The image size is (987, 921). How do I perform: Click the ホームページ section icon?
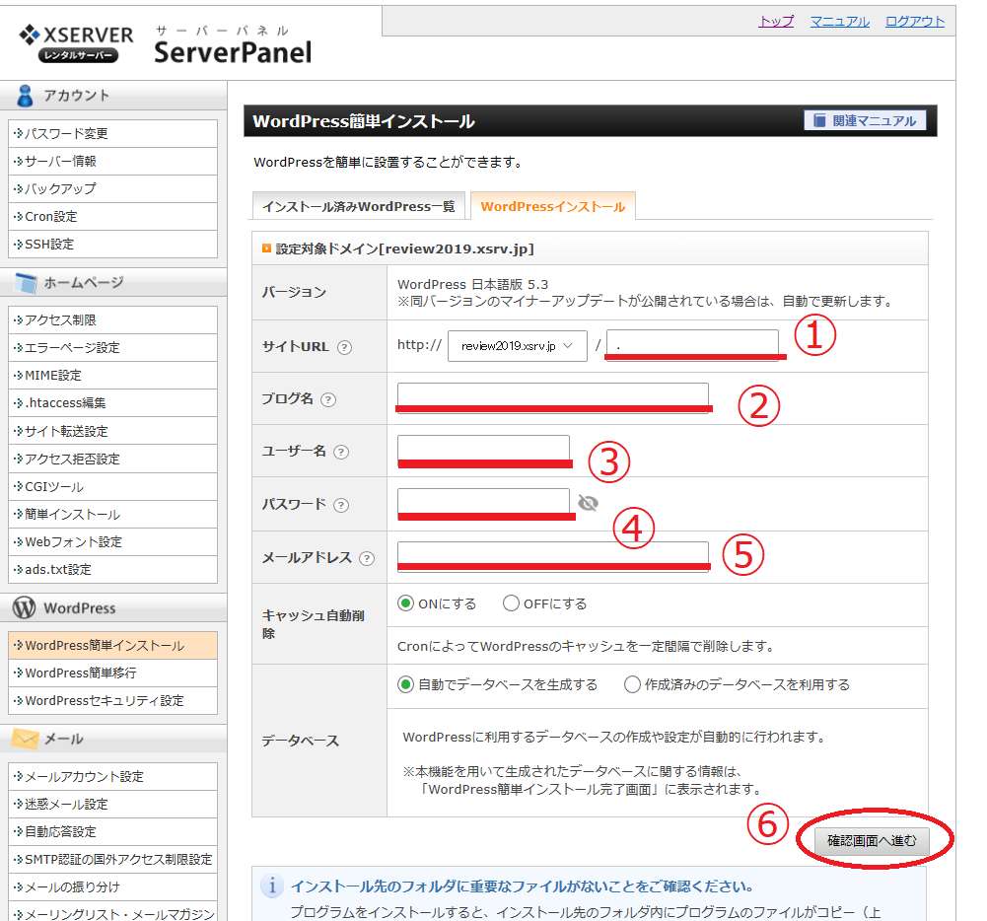pos(26,283)
